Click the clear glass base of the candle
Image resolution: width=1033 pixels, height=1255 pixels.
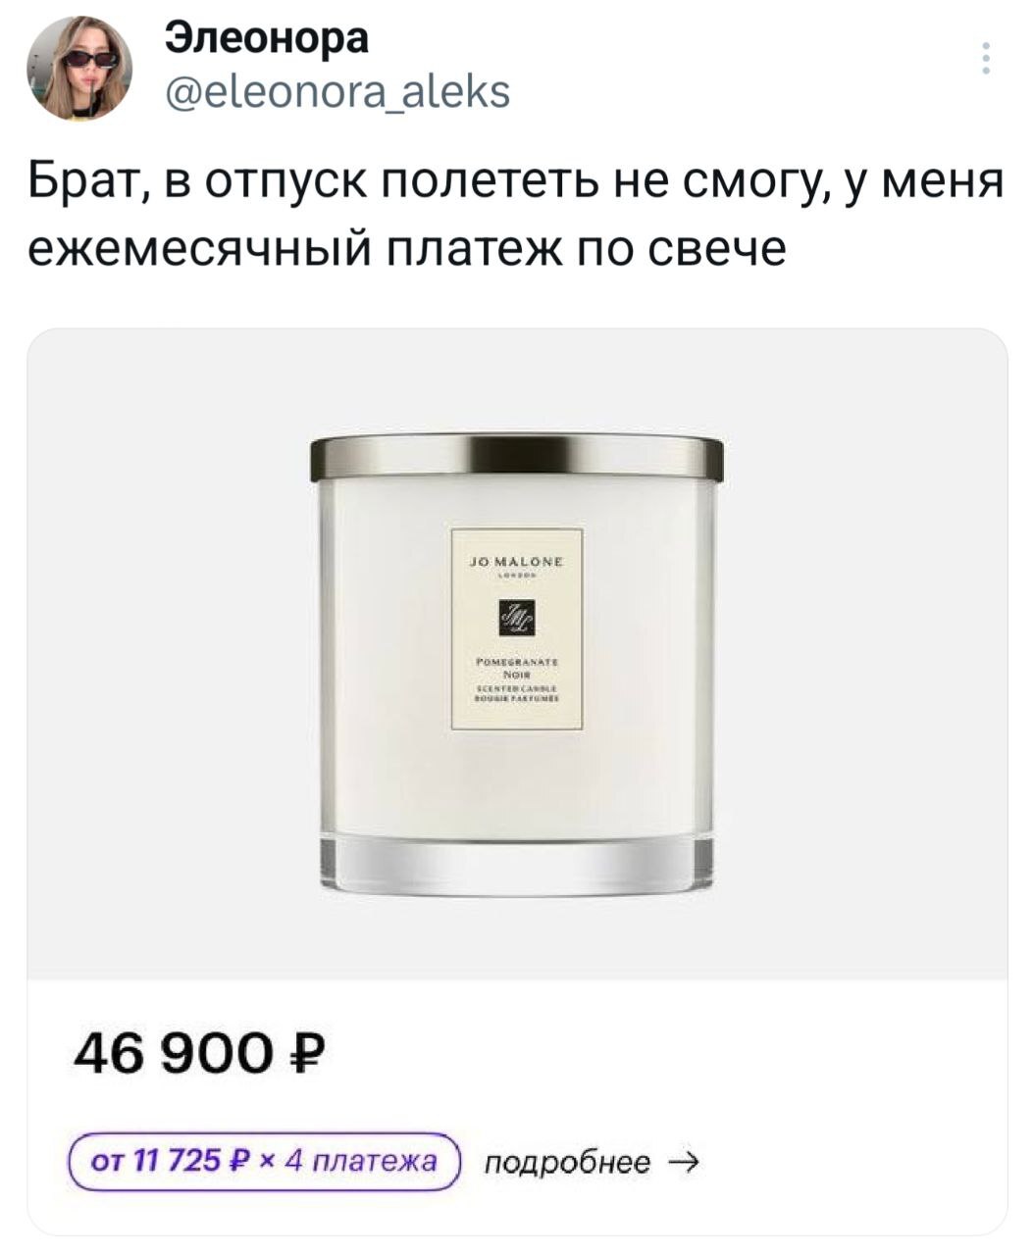point(517,863)
